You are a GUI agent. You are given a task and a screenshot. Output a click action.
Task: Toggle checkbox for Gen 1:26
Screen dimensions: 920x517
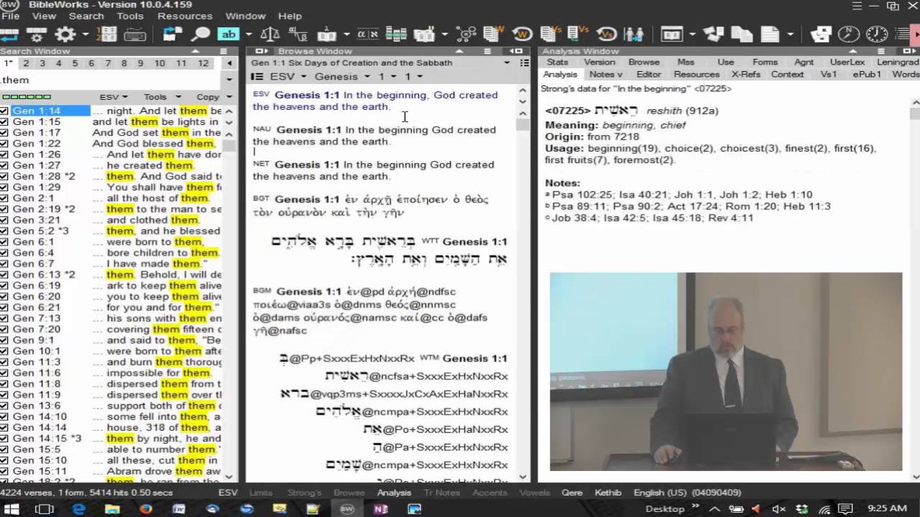pos(4,154)
